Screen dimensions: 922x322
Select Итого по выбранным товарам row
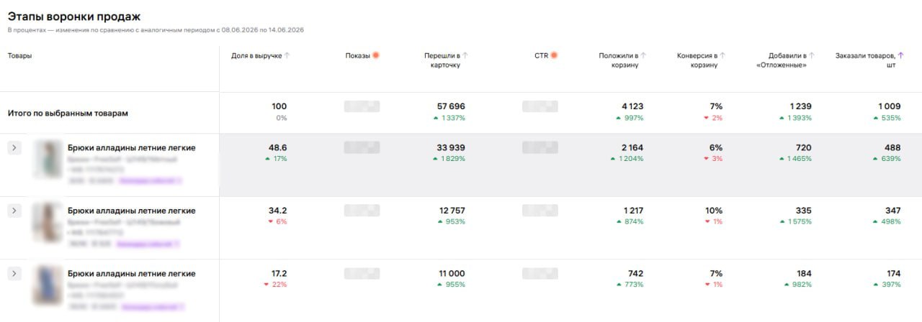[x=461, y=113]
